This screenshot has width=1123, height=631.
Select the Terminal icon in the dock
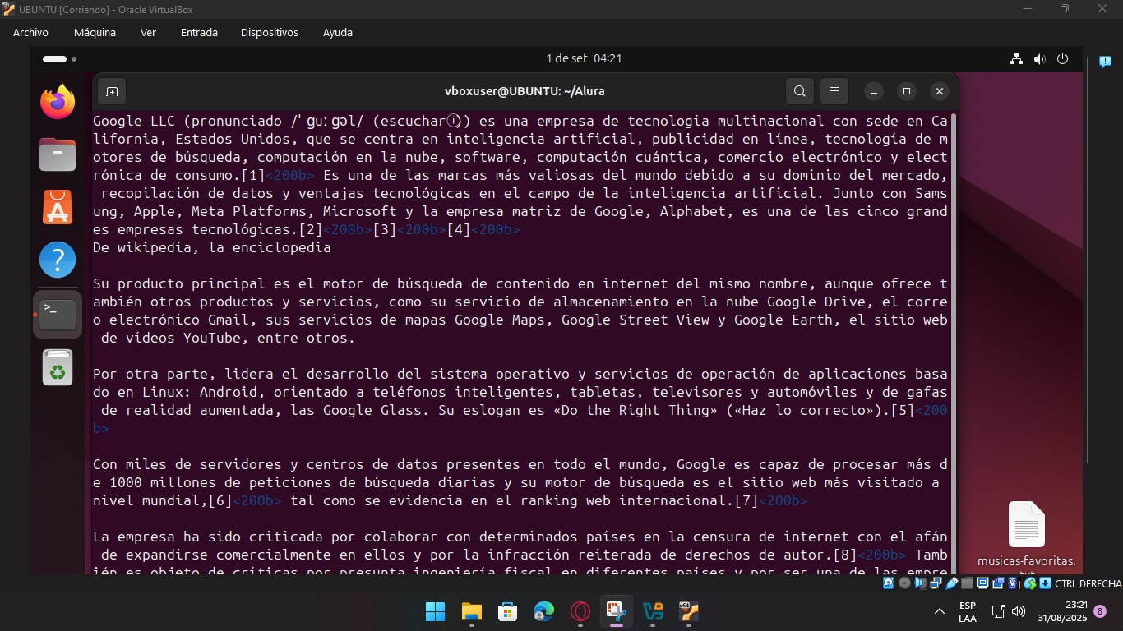[58, 315]
